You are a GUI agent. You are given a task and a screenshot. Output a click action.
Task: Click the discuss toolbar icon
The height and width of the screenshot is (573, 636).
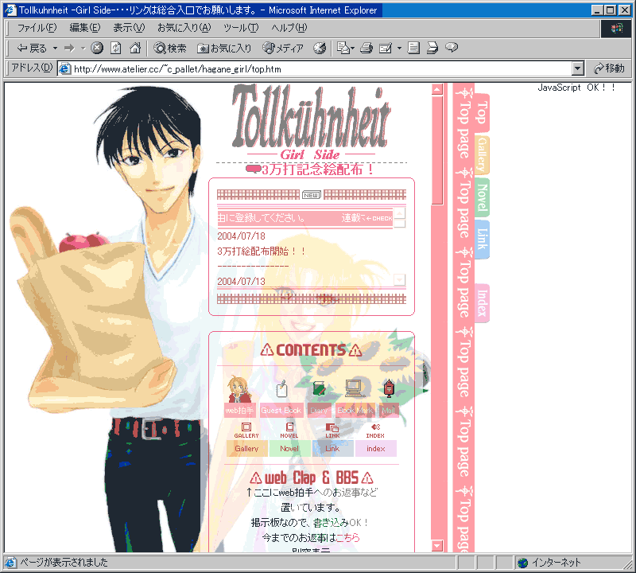tap(413, 49)
